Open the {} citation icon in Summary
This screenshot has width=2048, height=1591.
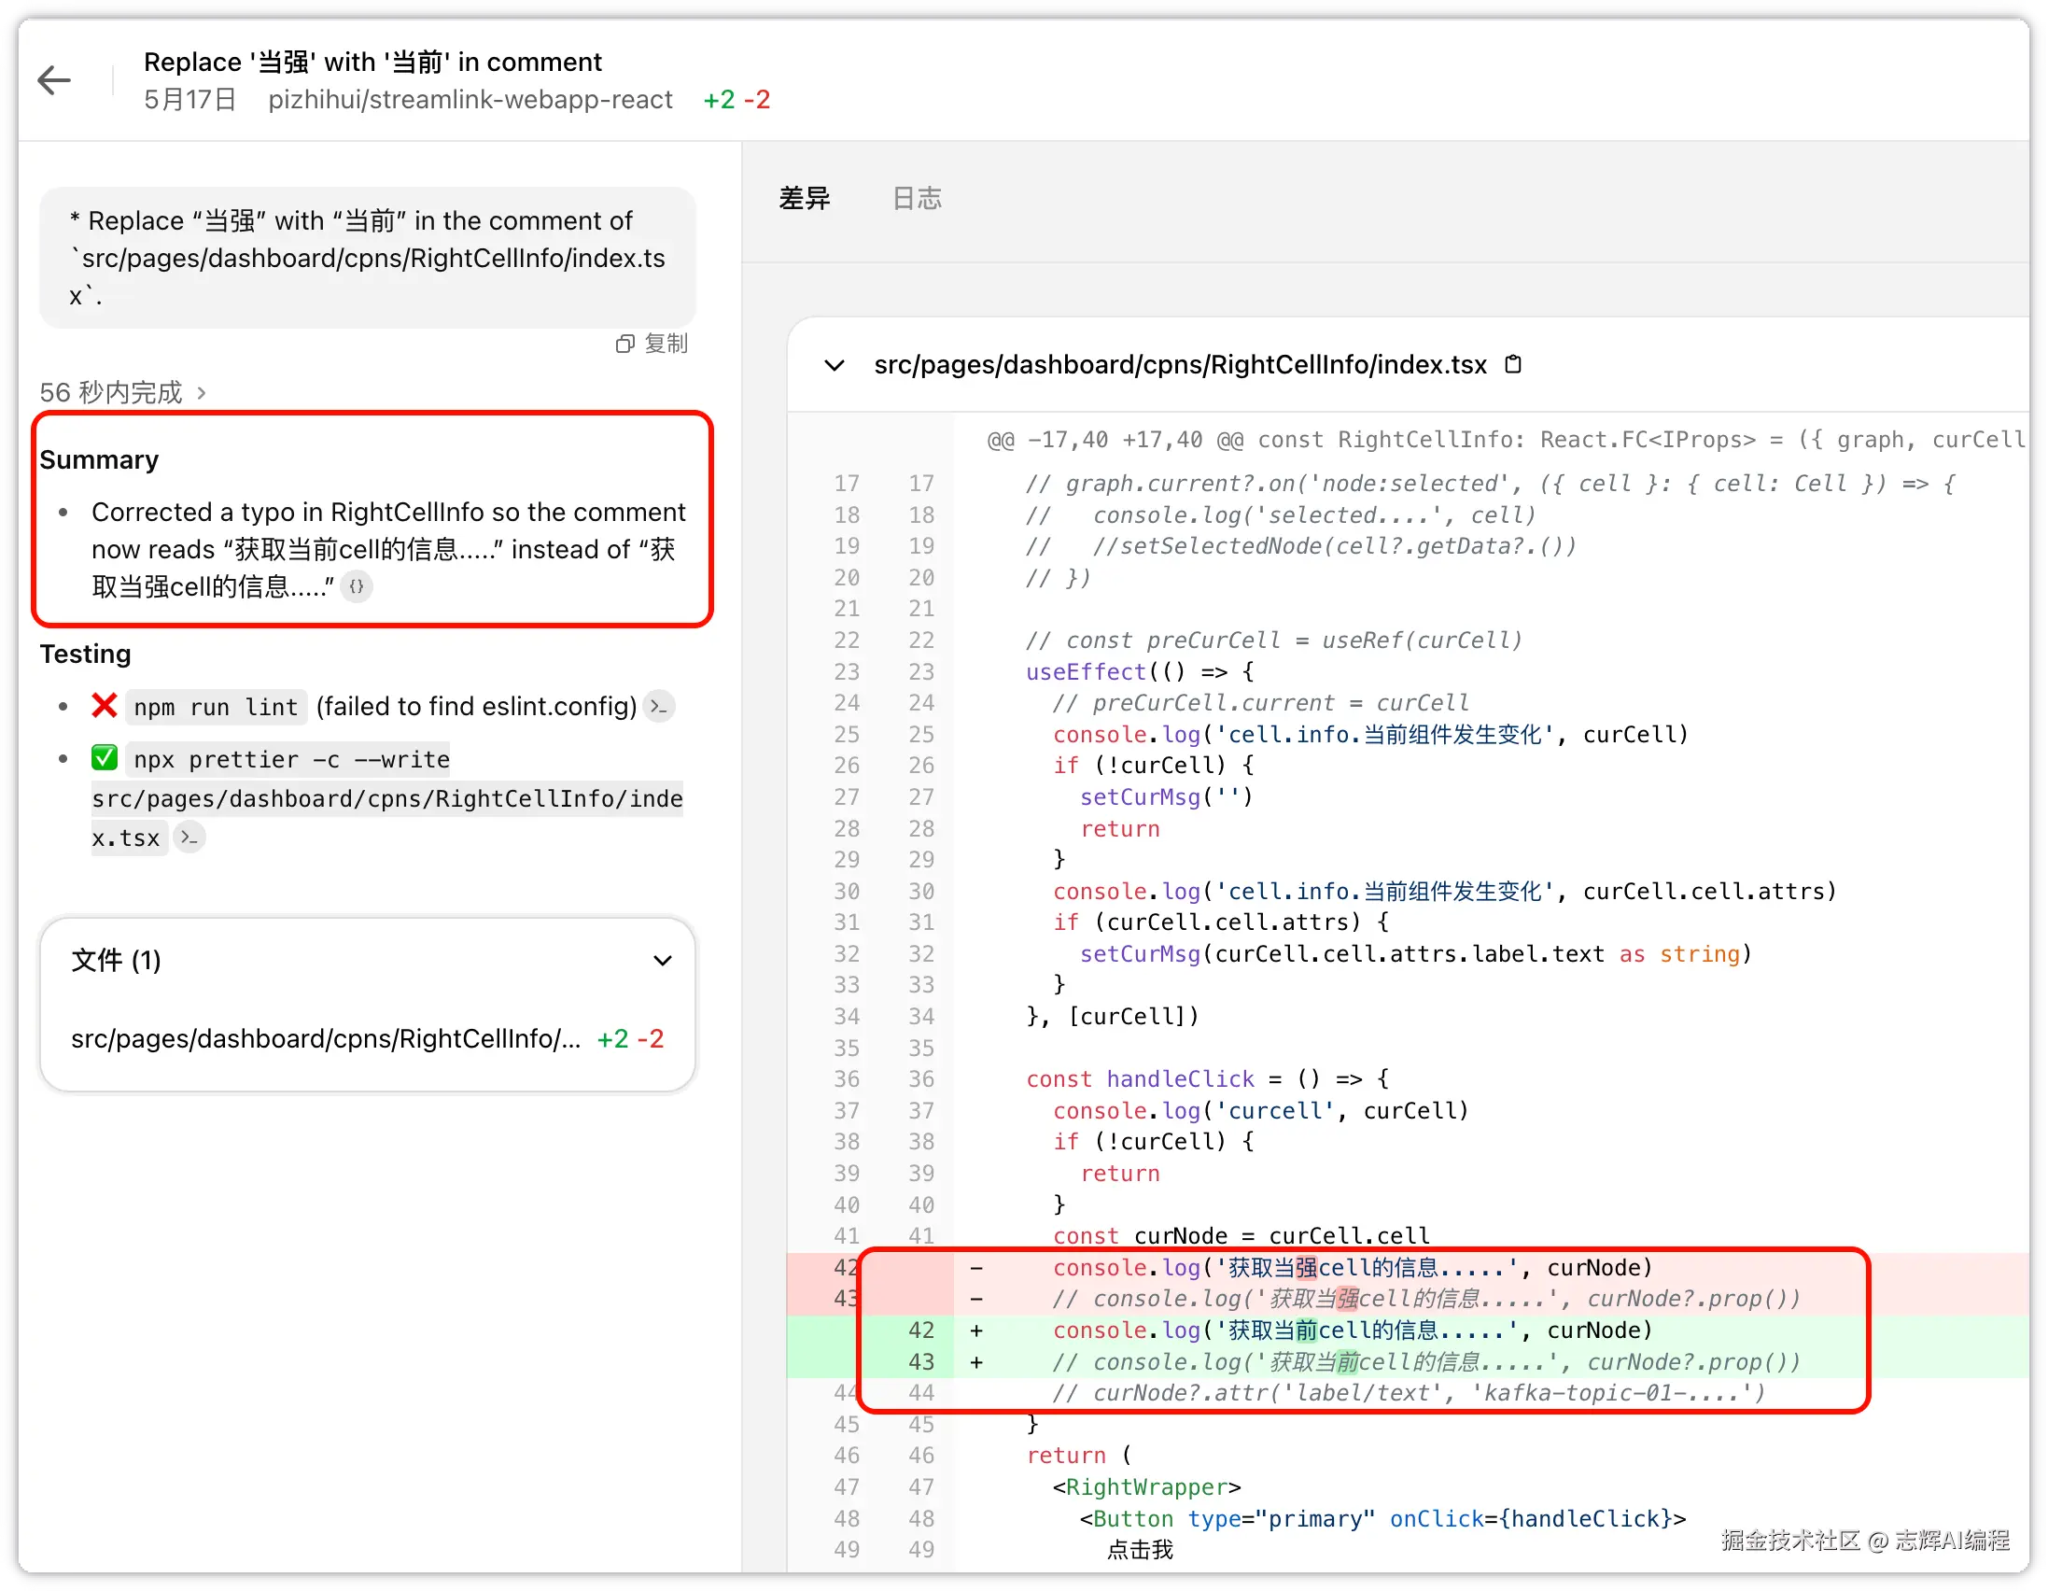(357, 587)
